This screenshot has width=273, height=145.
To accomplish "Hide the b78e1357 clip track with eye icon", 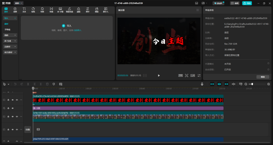I will pyautogui.click(x=13, y=117).
